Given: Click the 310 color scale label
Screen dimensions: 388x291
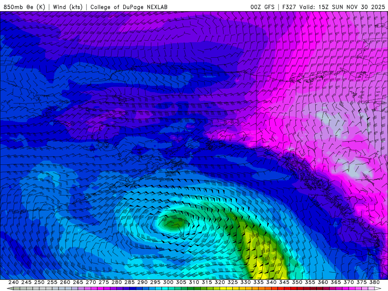Looking at the screenshot, I should point(194,282).
